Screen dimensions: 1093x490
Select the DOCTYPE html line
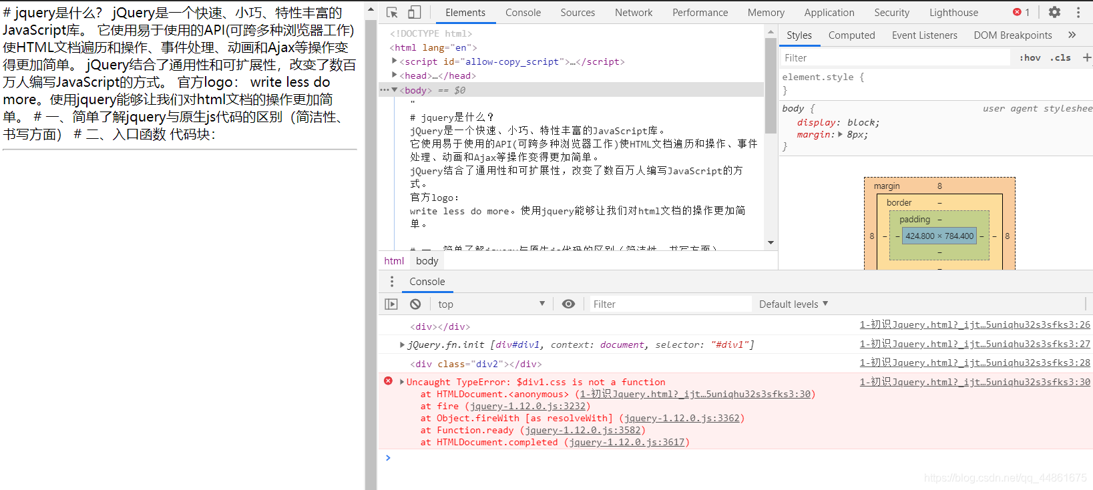[x=431, y=33]
